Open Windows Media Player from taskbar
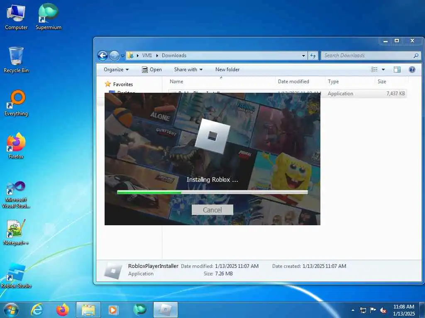Viewport: 425px width, 318px height. [x=113, y=310]
